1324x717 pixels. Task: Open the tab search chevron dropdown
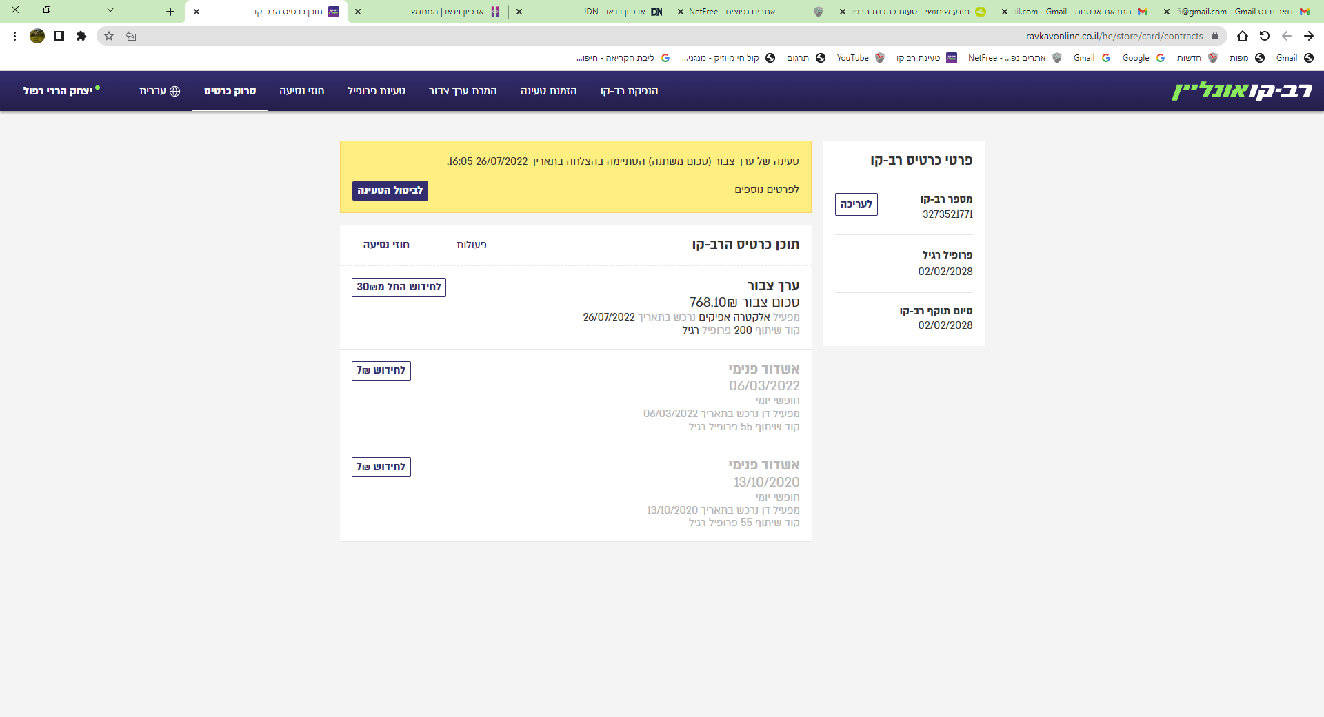tap(110, 11)
